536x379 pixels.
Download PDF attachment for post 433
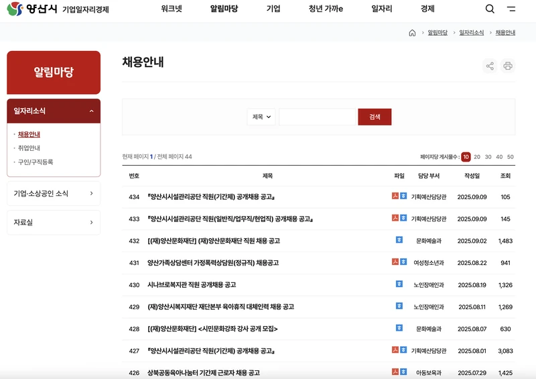[x=395, y=218]
